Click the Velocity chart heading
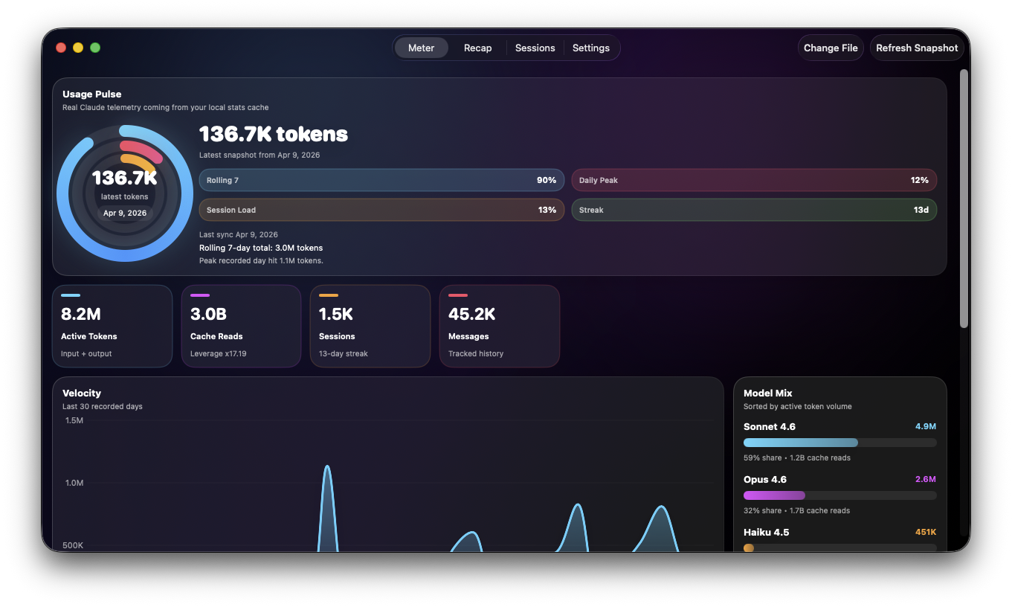1012x607 pixels. (82, 394)
